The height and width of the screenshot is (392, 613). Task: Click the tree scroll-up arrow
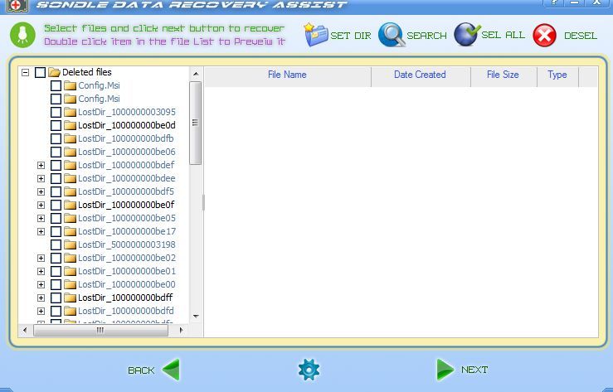[x=196, y=74]
